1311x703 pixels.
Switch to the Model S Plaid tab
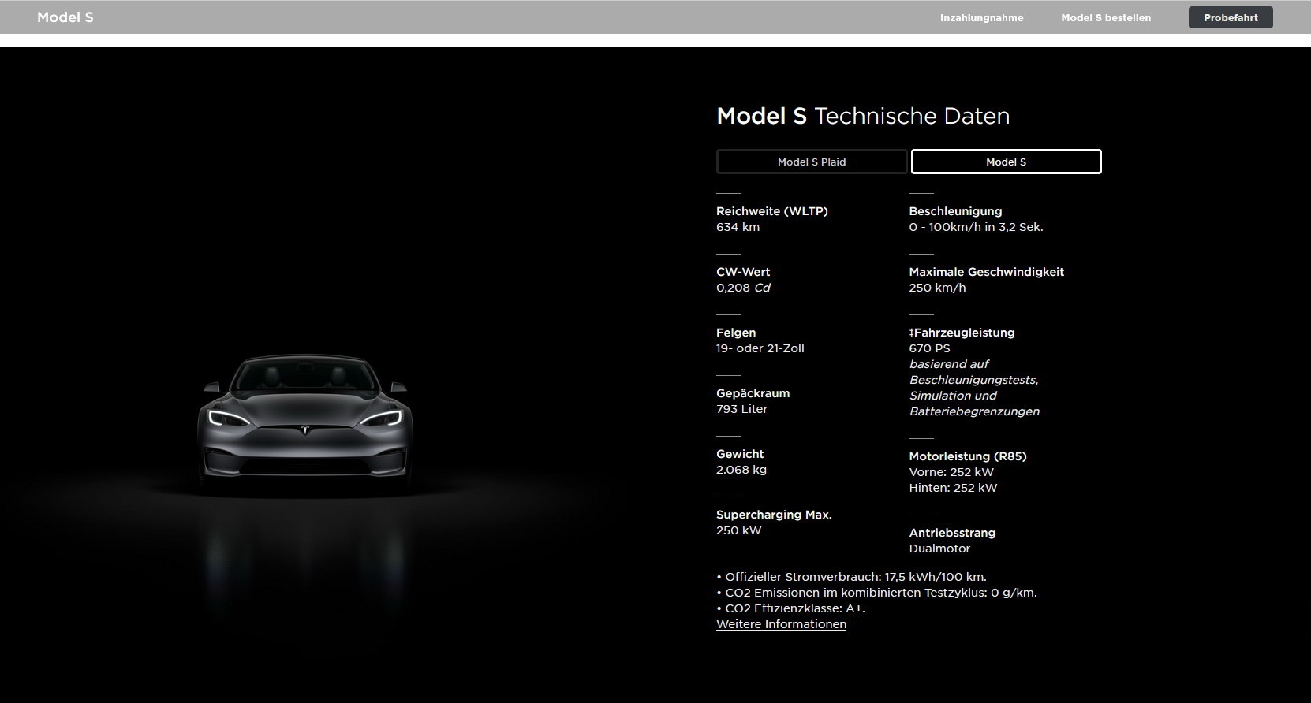[x=812, y=162]
